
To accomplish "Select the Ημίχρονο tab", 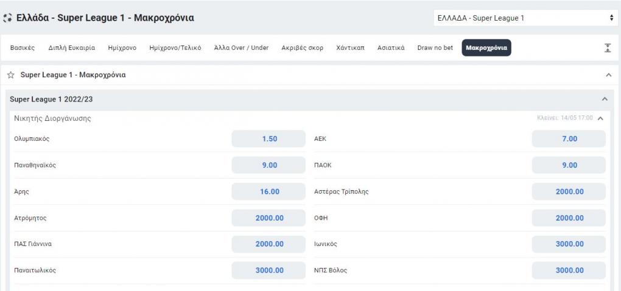I will (122, 48).
